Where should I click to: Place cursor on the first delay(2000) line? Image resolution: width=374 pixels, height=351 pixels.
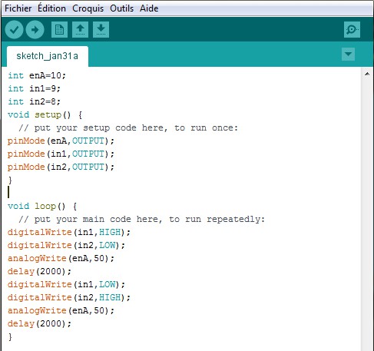(x=39, y=271)
